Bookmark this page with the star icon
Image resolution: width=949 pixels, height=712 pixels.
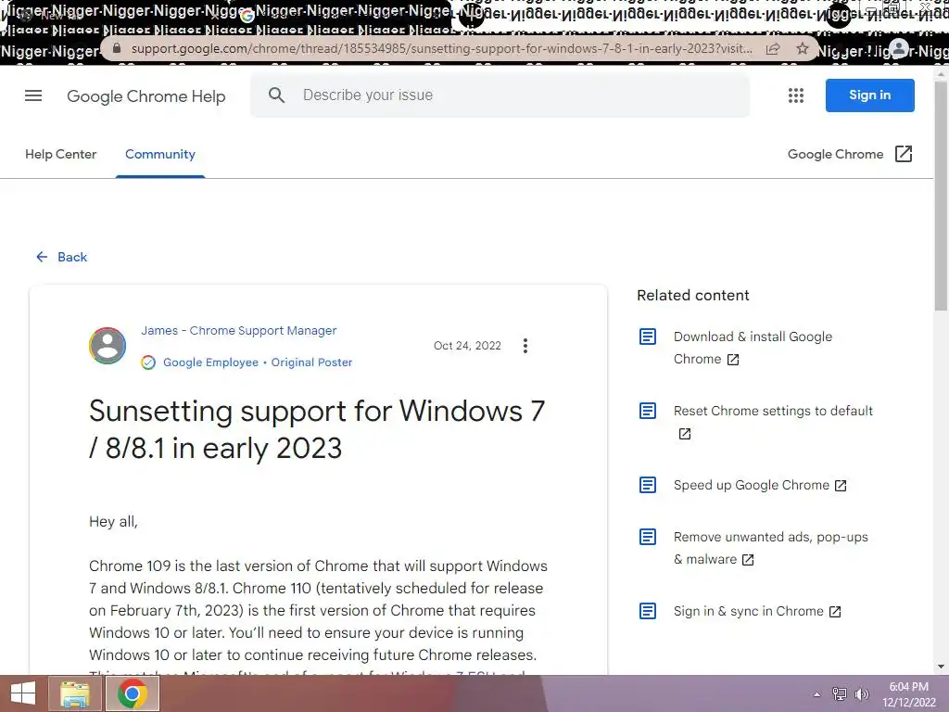point(802,48)
